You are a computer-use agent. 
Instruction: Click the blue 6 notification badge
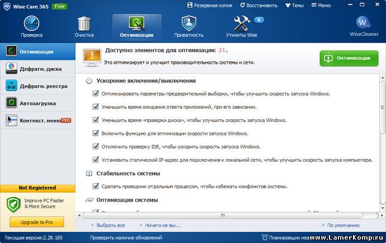pos(258,20)
